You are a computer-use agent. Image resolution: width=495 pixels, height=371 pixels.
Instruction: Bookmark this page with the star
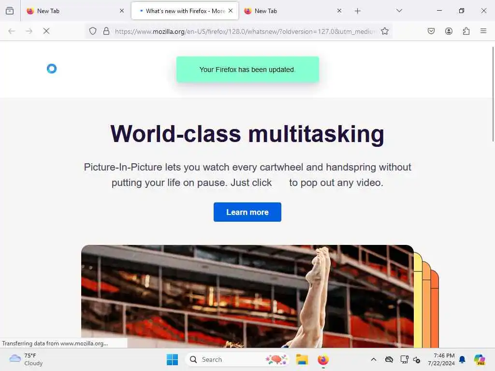click(x=384, y=31)
